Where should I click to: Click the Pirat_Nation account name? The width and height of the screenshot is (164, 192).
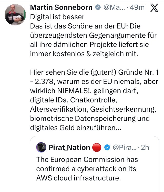pos(69,147)
